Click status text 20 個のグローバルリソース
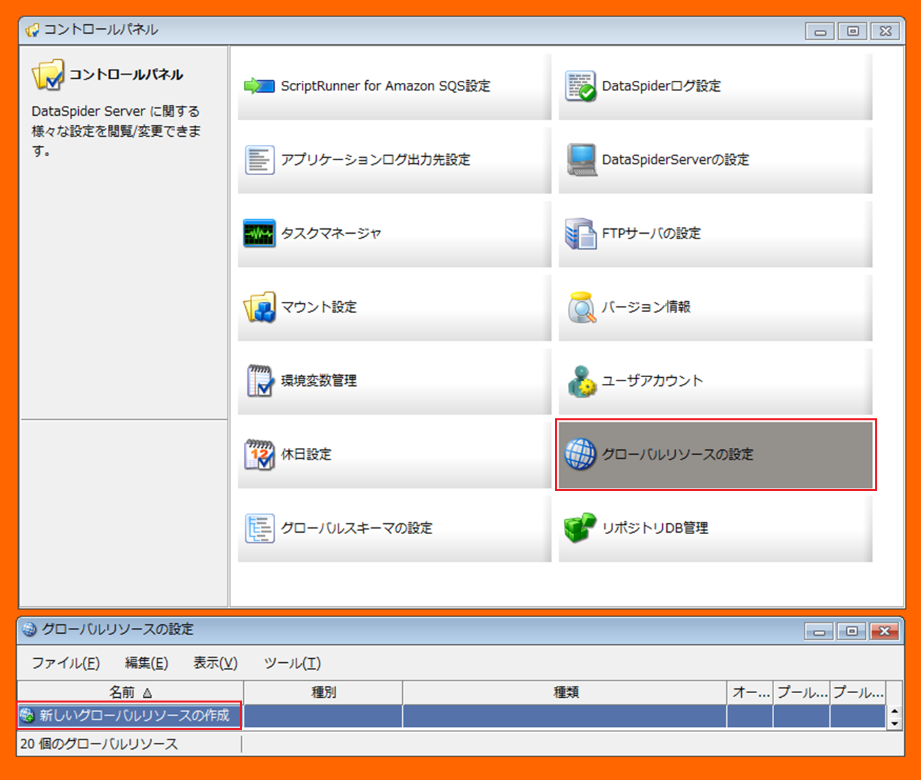The height and width of the screenshot is (780, 921). pyautogui.click(x=99, y=744)
